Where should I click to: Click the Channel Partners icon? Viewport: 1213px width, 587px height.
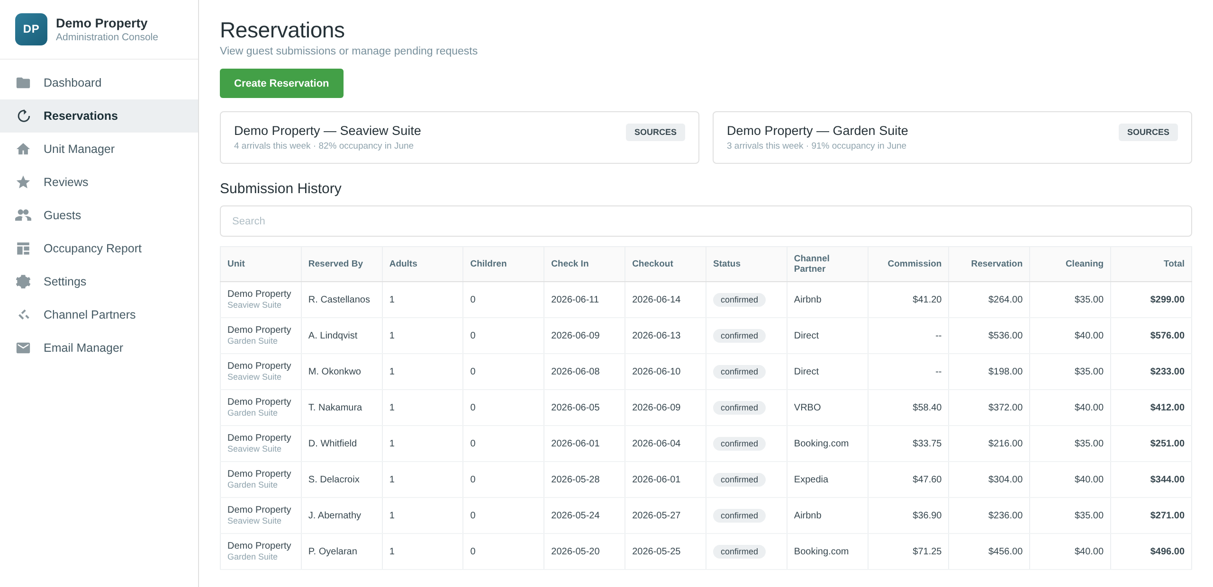pos(23,315)
